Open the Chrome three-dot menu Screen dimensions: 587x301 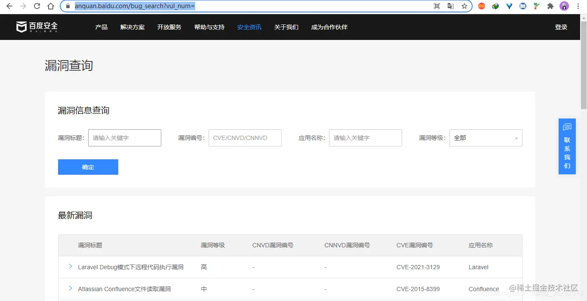(578, 6)
